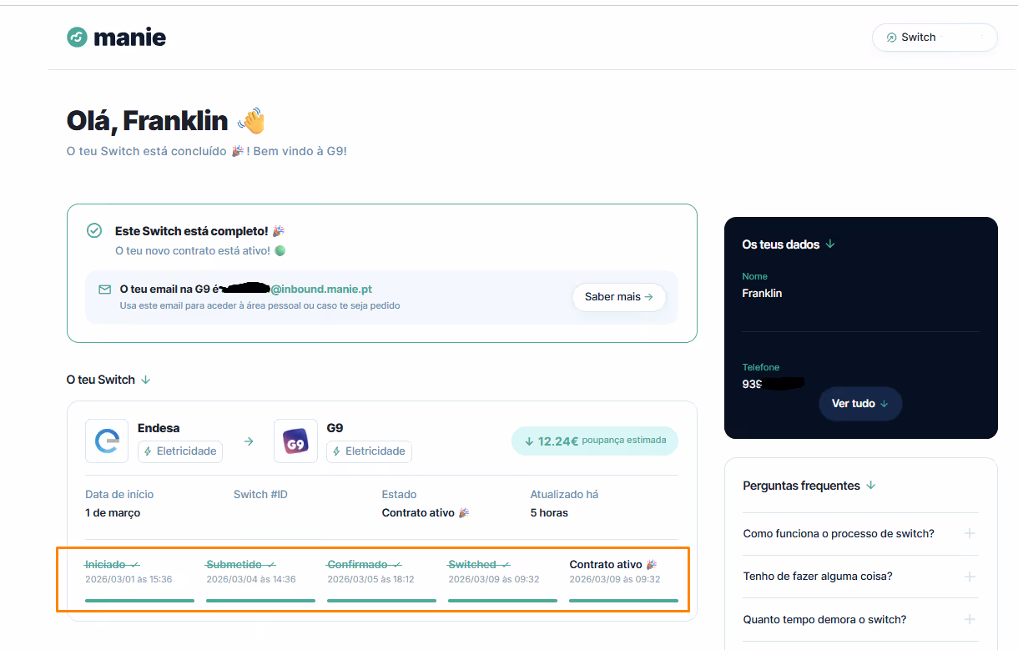This screenshot has height=650, width=1018.
Task: Click the green checkmark completion icon
Action: (94, 230)
